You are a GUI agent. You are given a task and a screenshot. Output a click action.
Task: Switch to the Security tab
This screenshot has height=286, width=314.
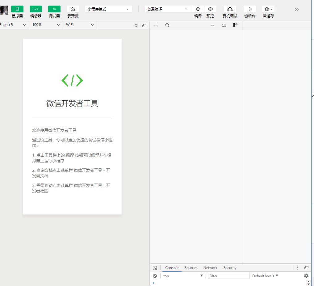coord(230,268)
